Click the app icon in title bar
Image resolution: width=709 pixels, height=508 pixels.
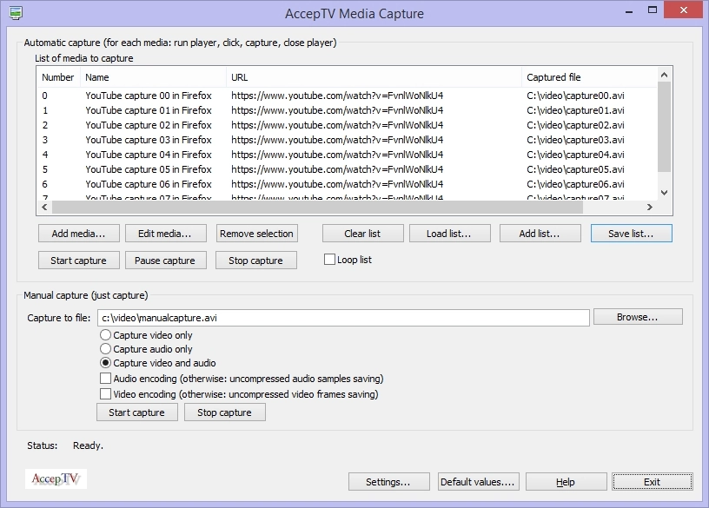click(x=15, y=13)
